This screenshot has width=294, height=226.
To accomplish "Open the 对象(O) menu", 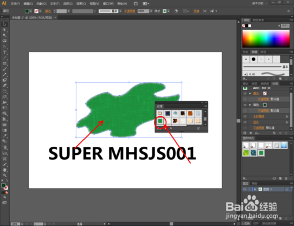I will pyautogui.click(x=41, y=4).
